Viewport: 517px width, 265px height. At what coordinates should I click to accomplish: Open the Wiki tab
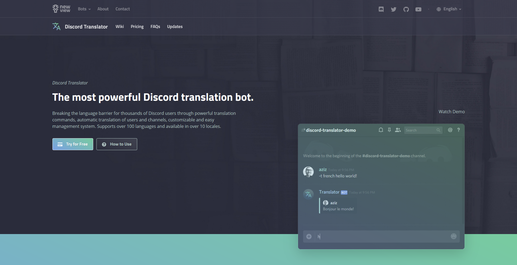point(120,27)
